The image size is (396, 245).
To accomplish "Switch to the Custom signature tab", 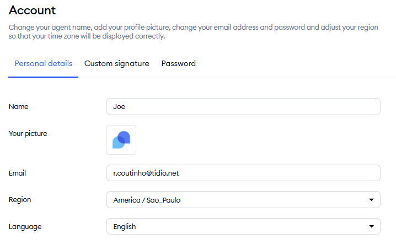I will click(x=117, y=63).
